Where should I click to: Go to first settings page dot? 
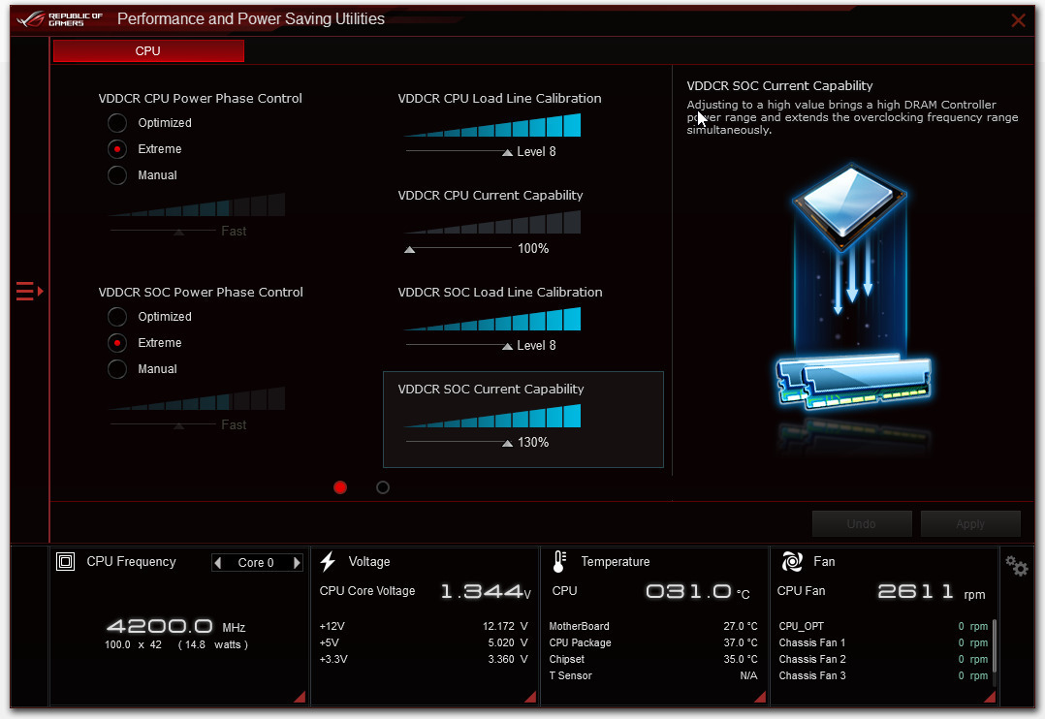[340, 487]
